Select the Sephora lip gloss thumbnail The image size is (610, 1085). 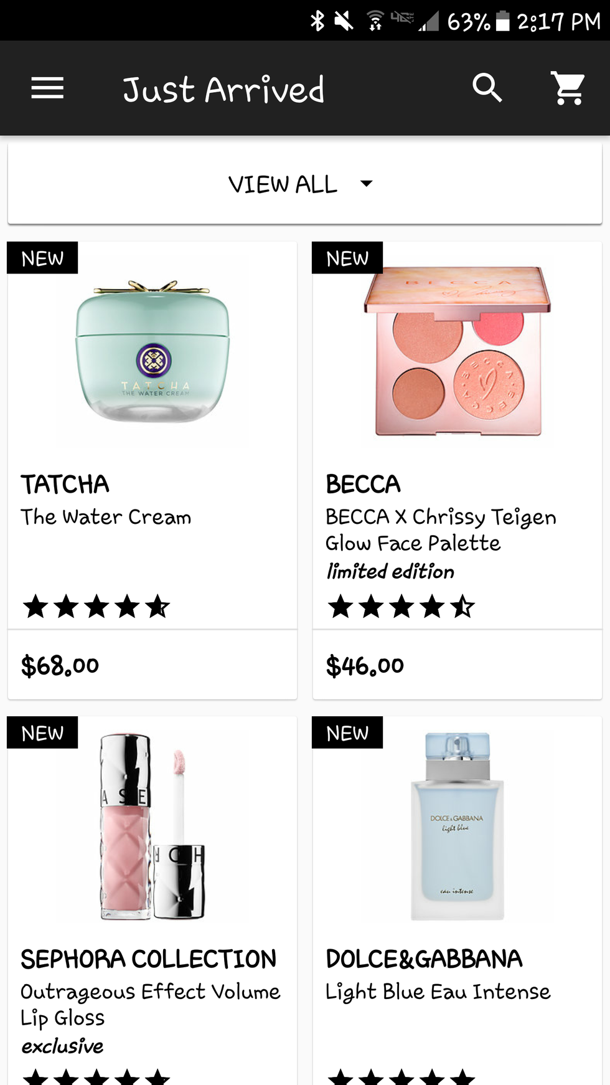(152, 827)
